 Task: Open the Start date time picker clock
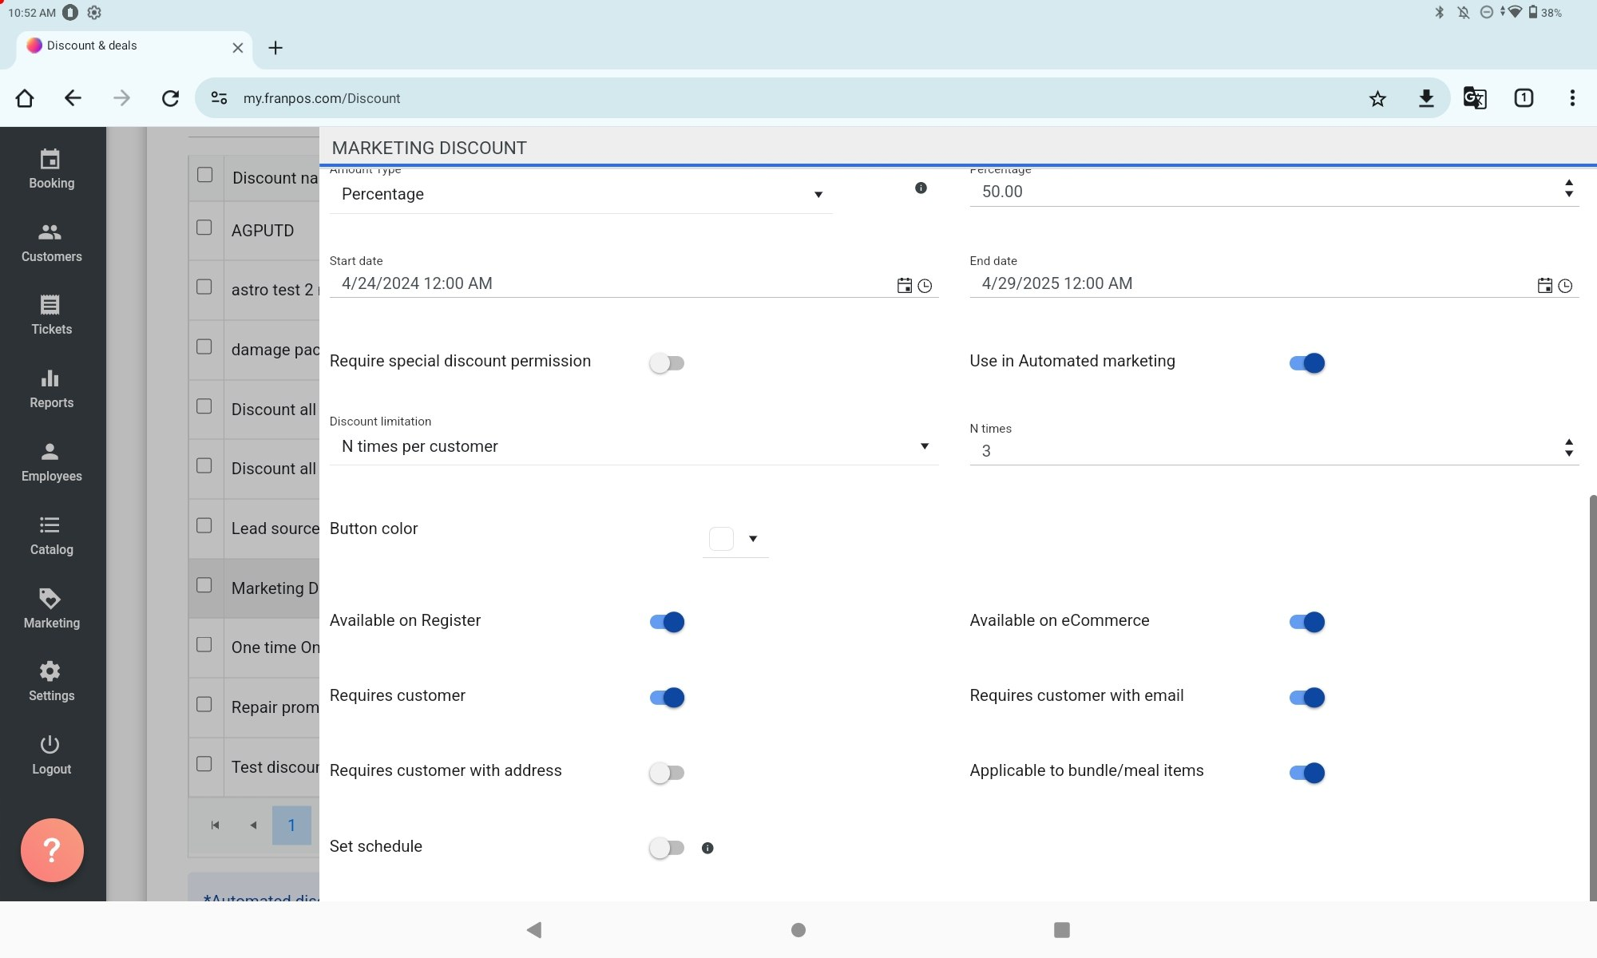[925, 285]
